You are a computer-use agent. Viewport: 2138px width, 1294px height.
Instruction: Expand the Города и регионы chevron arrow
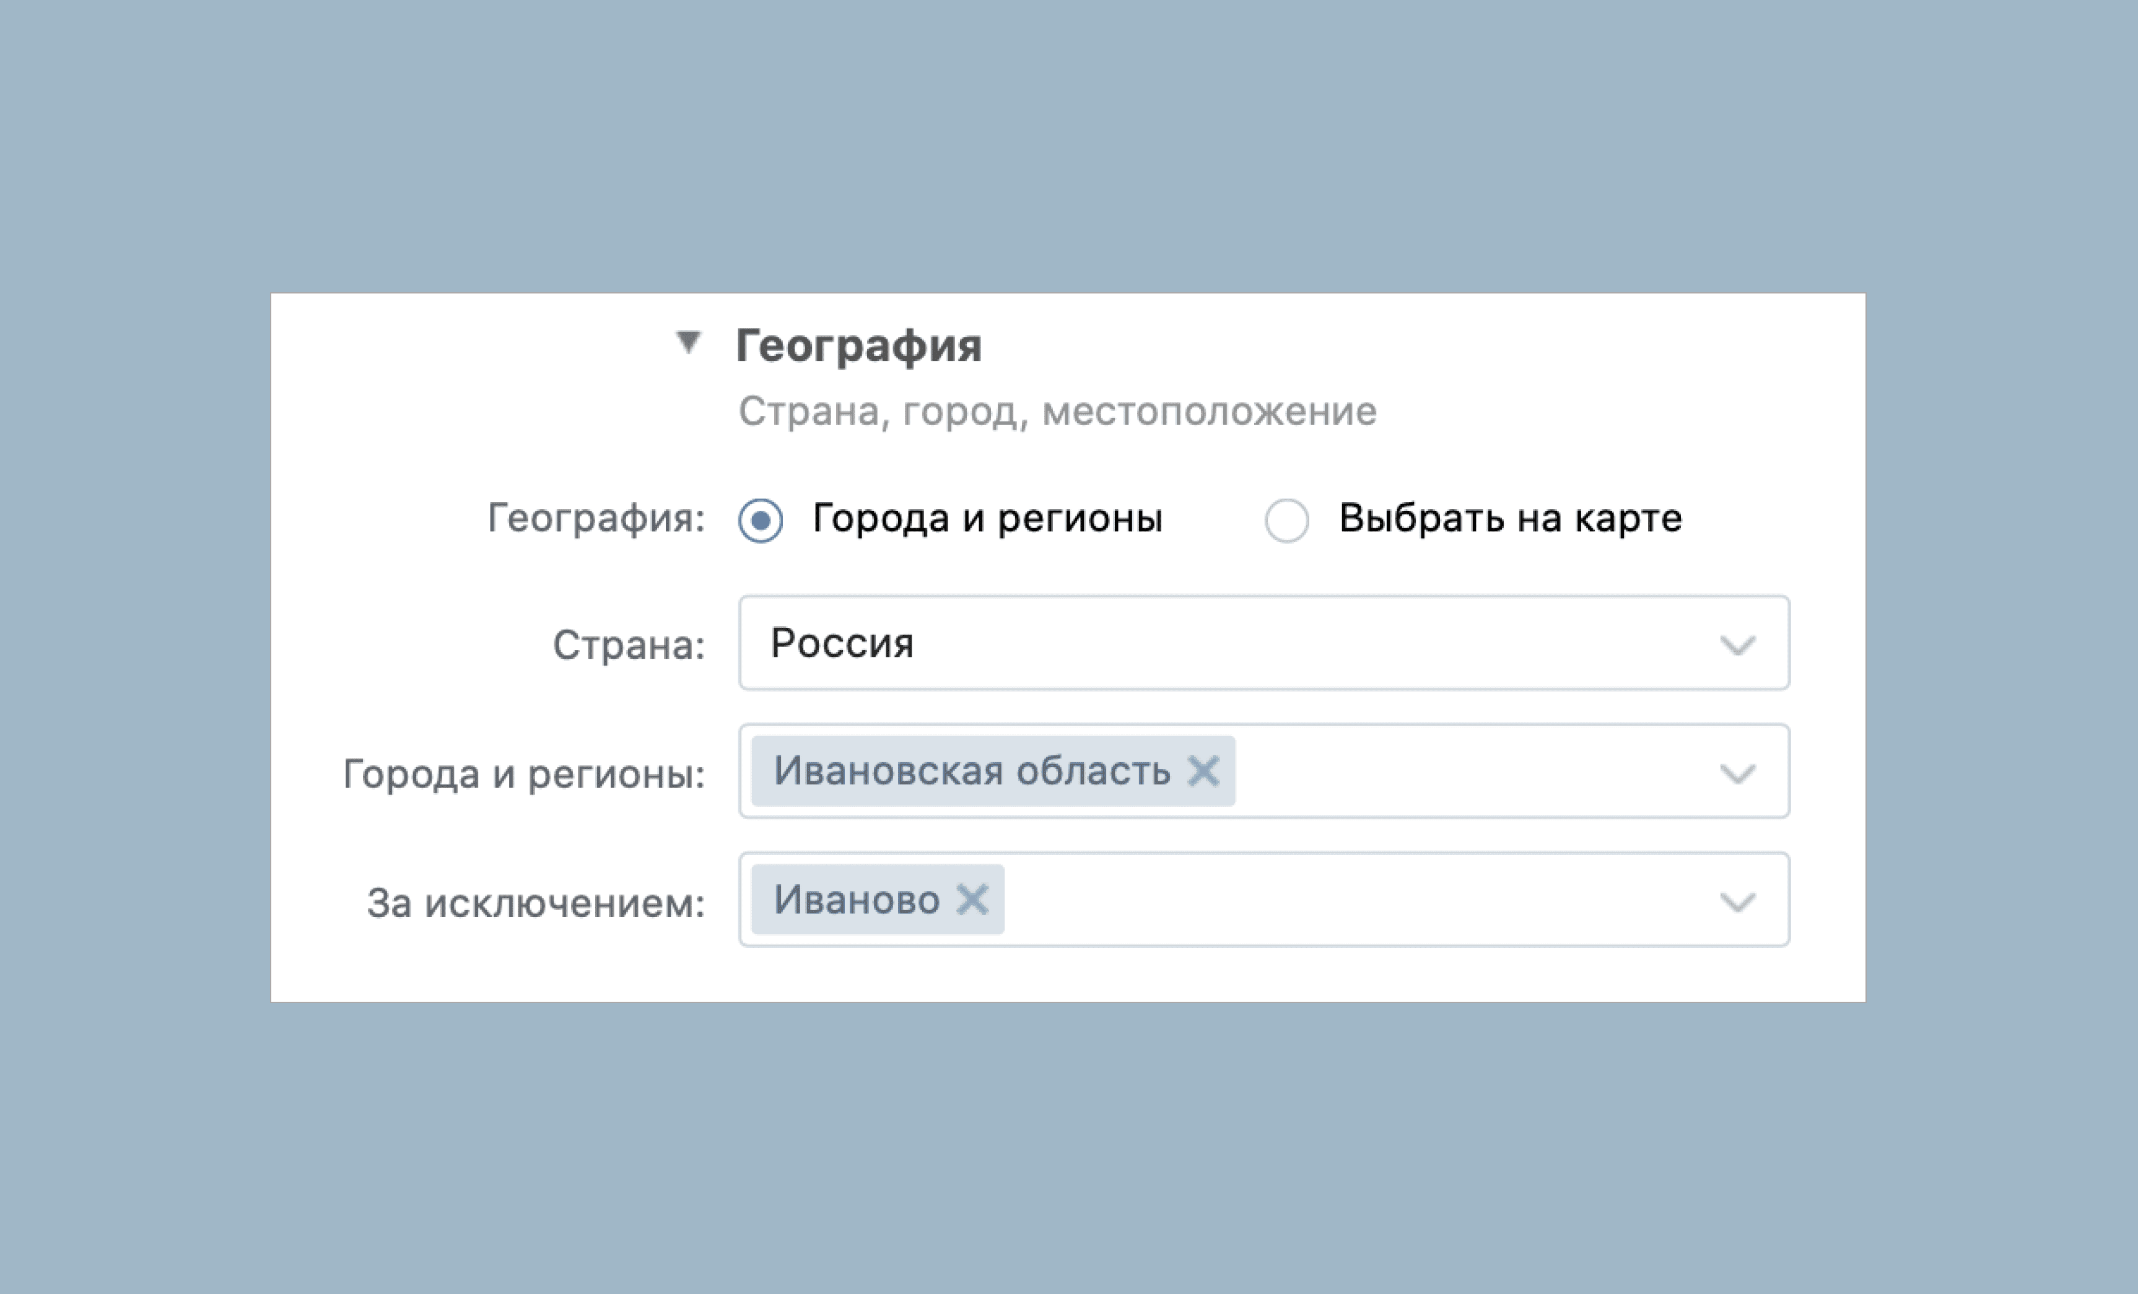click(x=1737, y=774)
